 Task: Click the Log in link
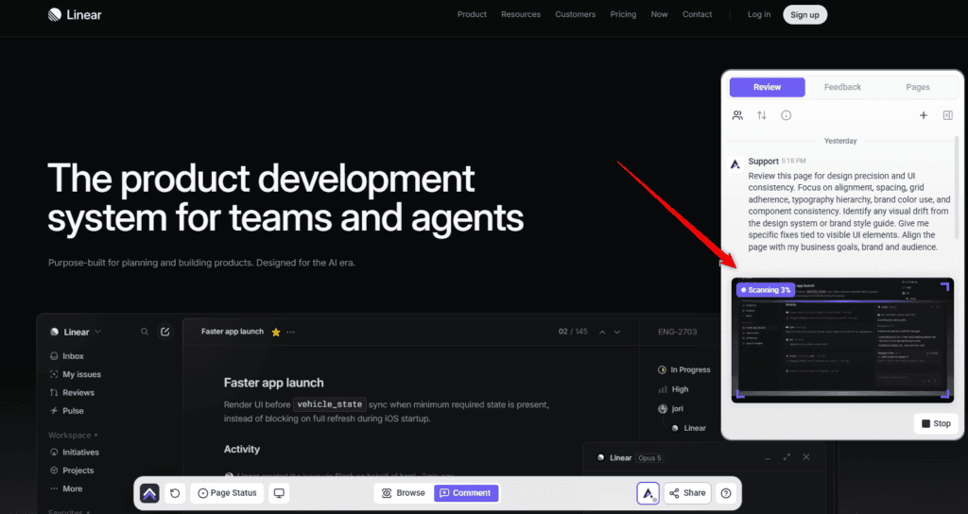(759, 14)
